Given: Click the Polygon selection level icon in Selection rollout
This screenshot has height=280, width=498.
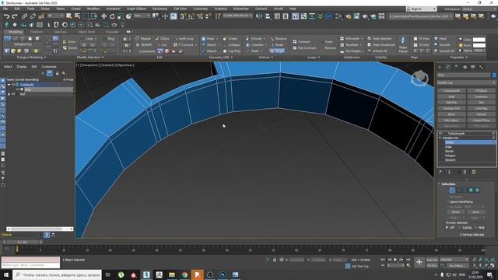Looking at the screenshot, I should [471, 190].
